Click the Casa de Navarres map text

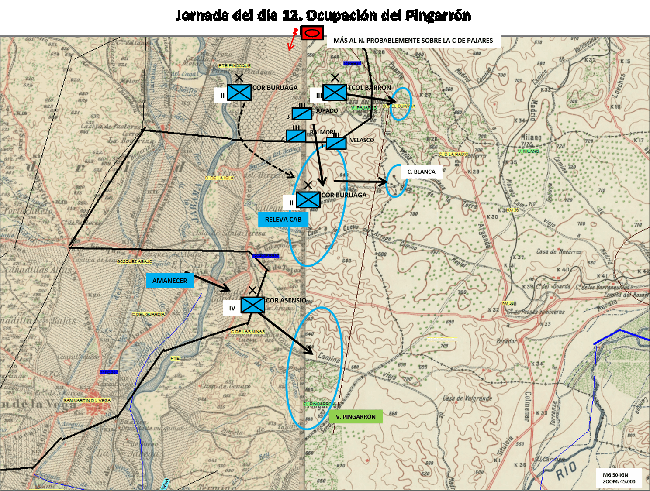[559, 251]
